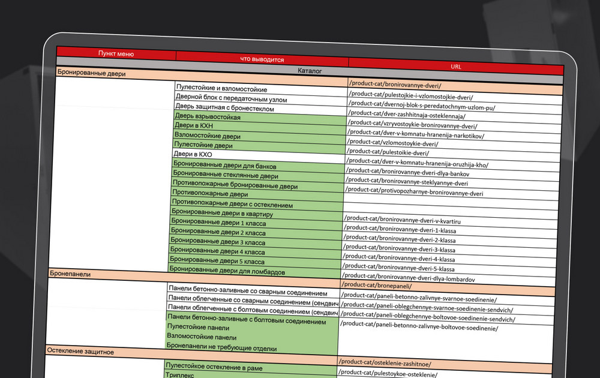Click URL '/product-cat/bronirovannye-dveri-3-klassa'

[399, 248]
